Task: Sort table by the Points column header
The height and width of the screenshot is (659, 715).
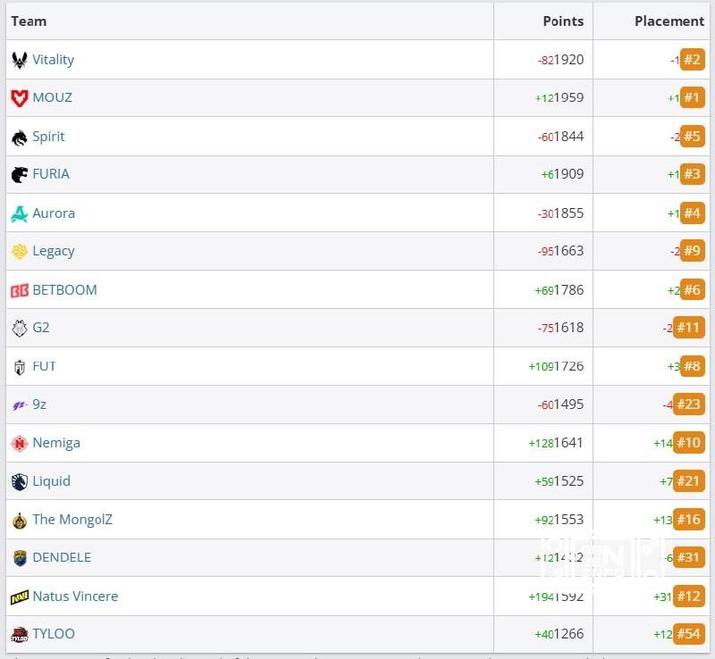Action: click(563, 21)
